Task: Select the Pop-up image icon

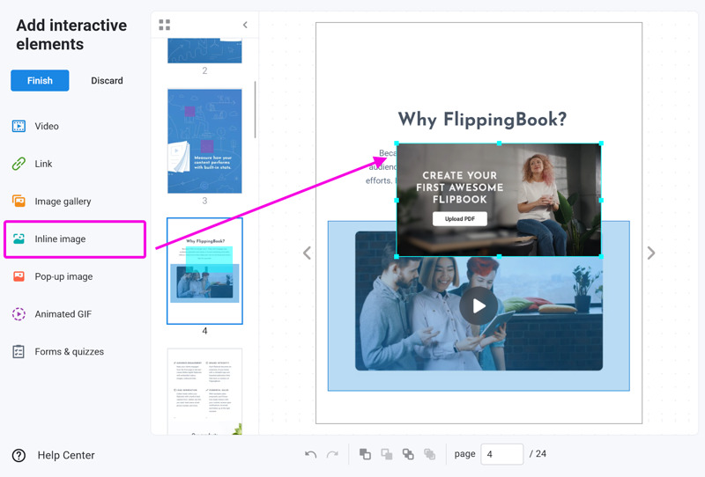Action: [x=19, y=276]
